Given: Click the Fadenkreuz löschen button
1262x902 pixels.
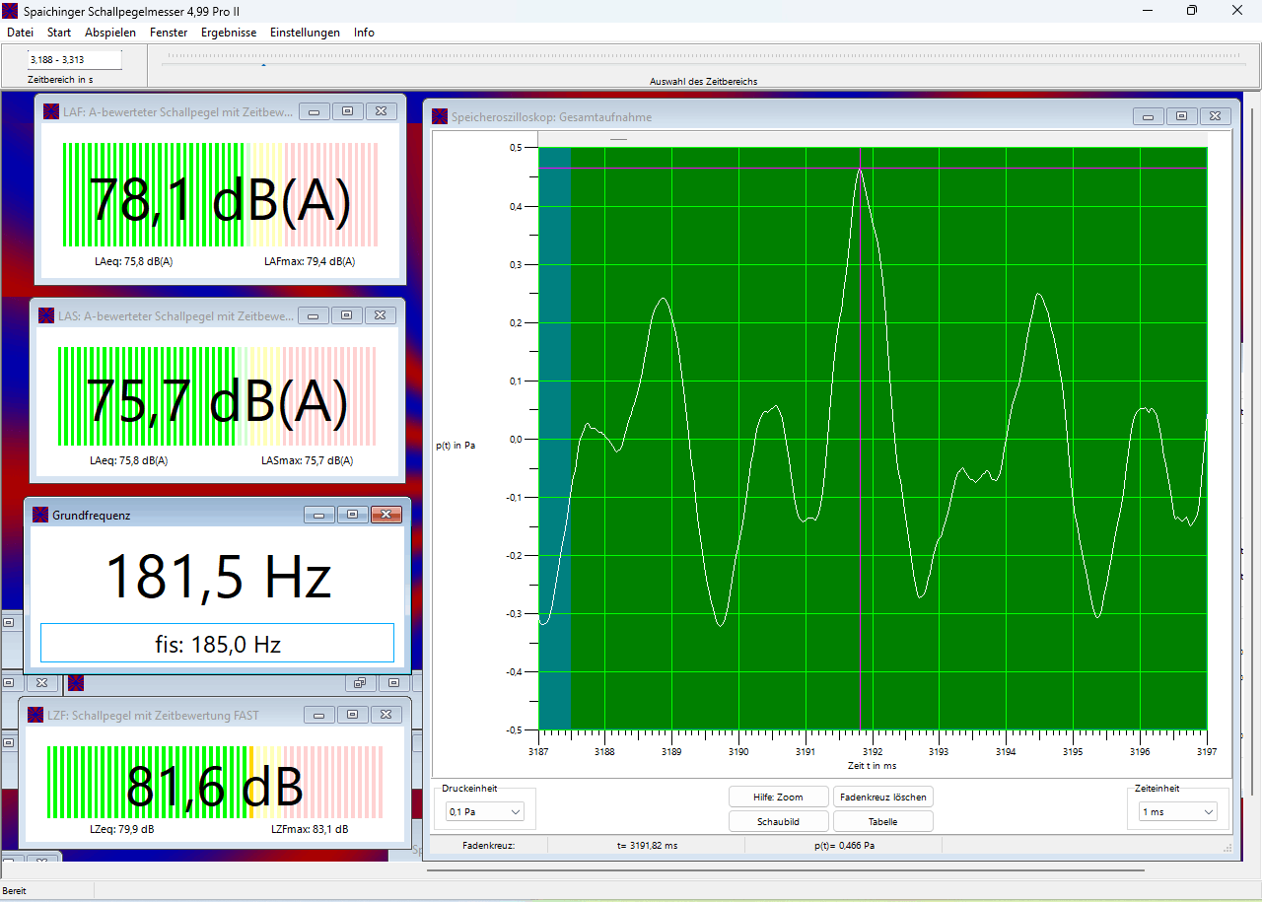Looking at the screenshot, I should pyautogui.click(x=882, y=797).
